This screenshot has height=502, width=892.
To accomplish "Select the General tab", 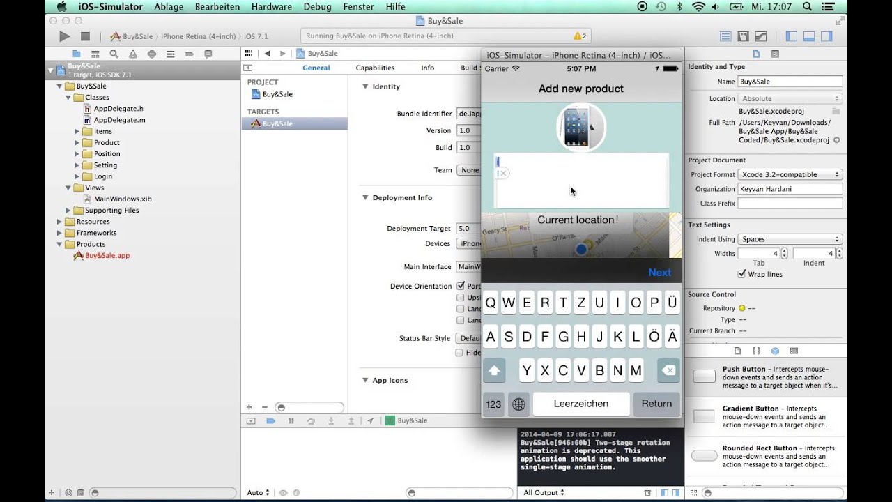I will coord(316,68).
